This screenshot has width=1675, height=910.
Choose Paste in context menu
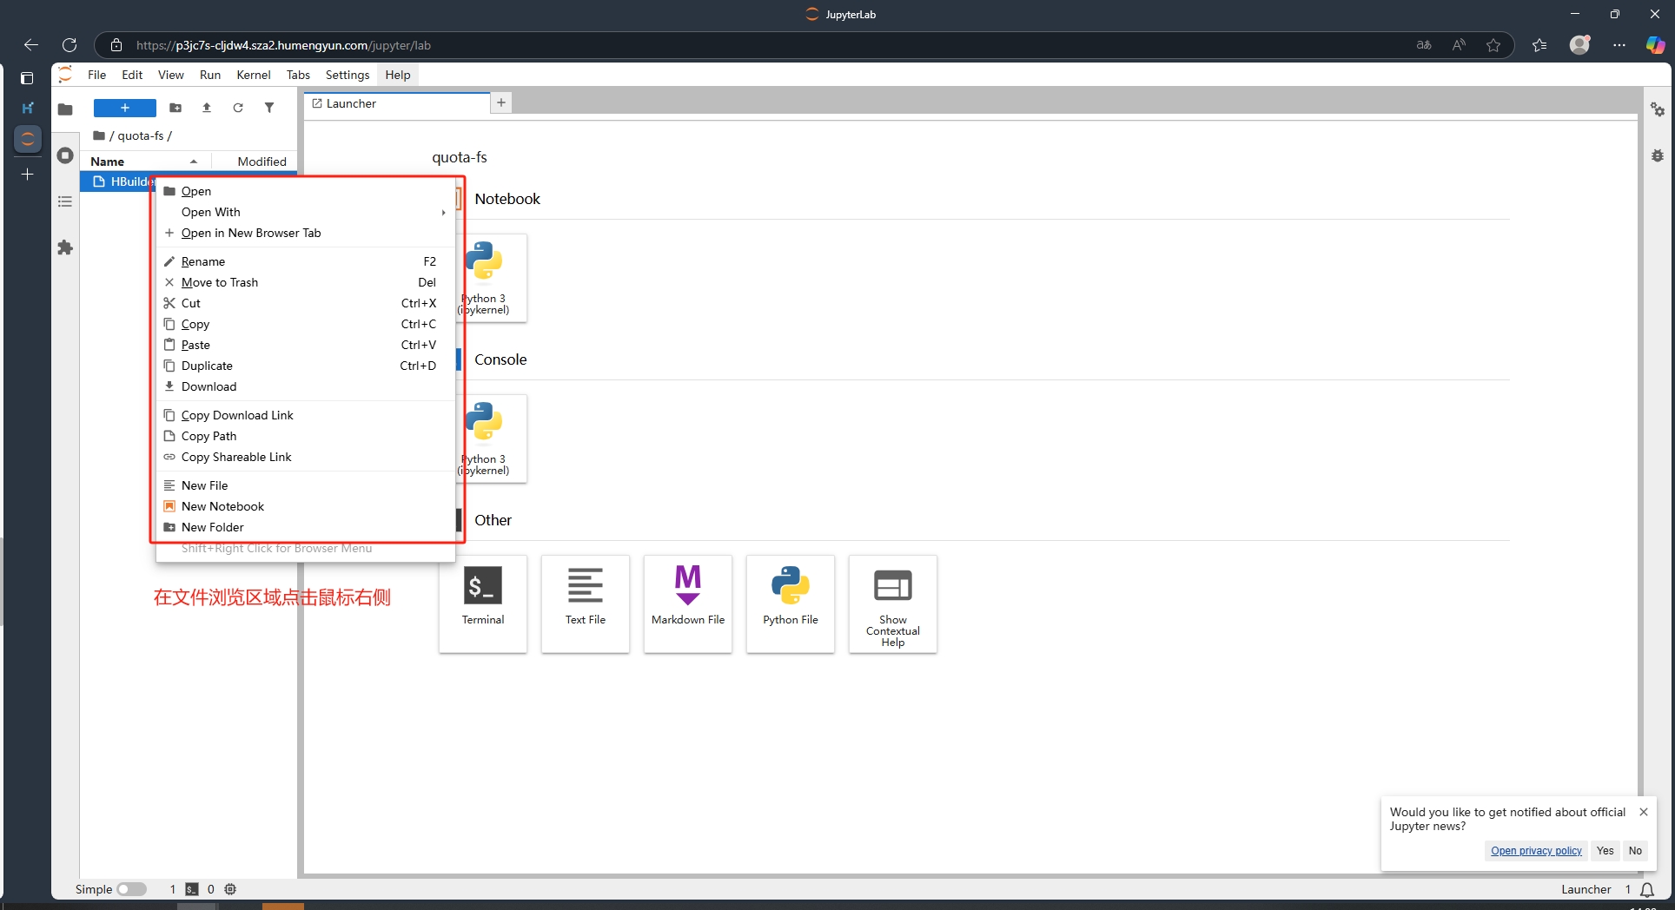click(305, 345)
